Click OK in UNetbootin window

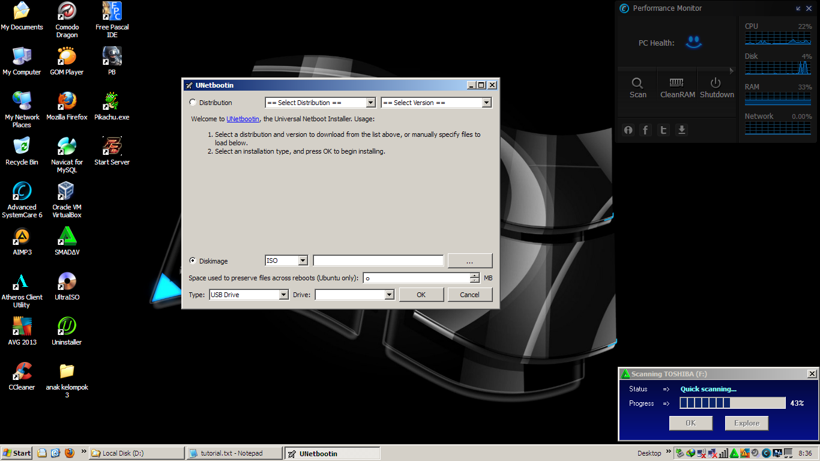pyautogui.click(x=421, y=295)
